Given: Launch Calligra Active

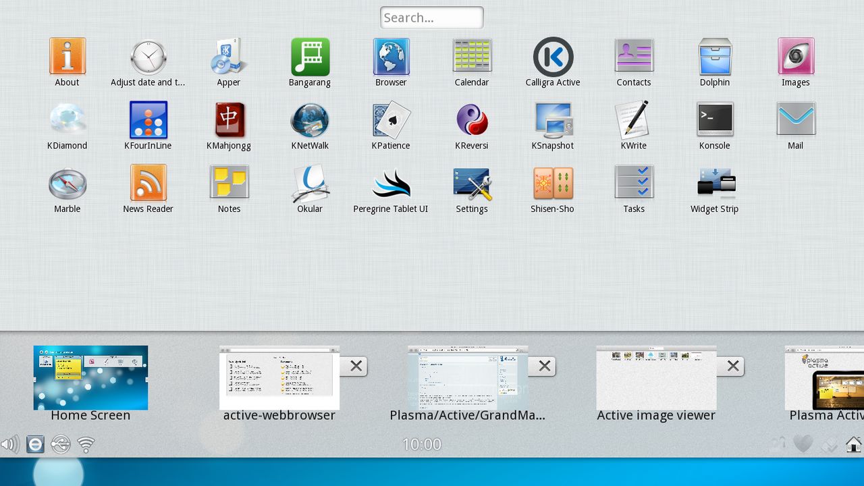Looking at the screenshot, I should (553, 62).
